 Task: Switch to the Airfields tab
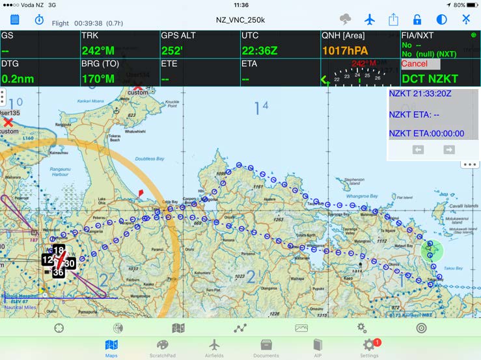[x=214, y=348]
